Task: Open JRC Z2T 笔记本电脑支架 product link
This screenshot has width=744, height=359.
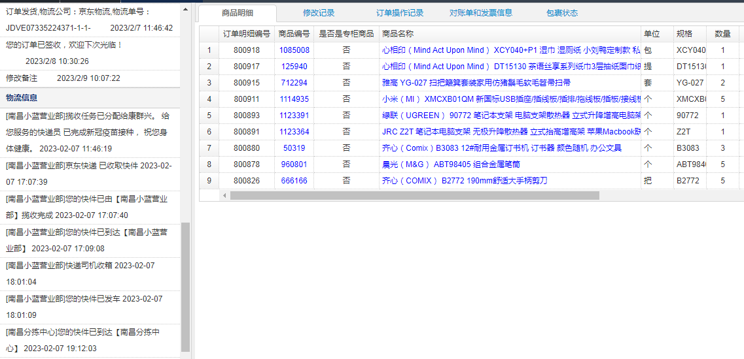Action: 512,132
